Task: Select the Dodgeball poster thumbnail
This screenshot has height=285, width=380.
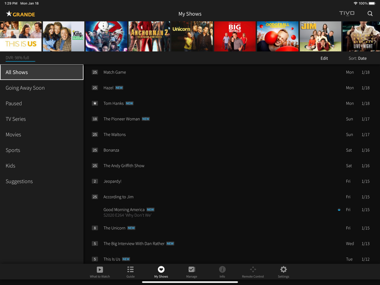Action: (277, 36)
